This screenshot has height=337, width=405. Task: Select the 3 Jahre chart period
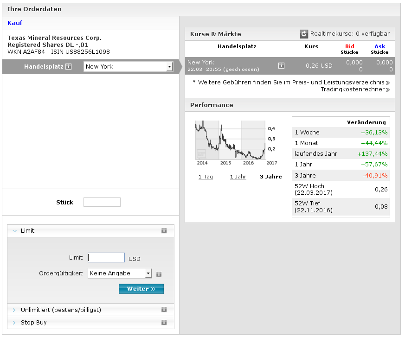[x=270, y=177]
